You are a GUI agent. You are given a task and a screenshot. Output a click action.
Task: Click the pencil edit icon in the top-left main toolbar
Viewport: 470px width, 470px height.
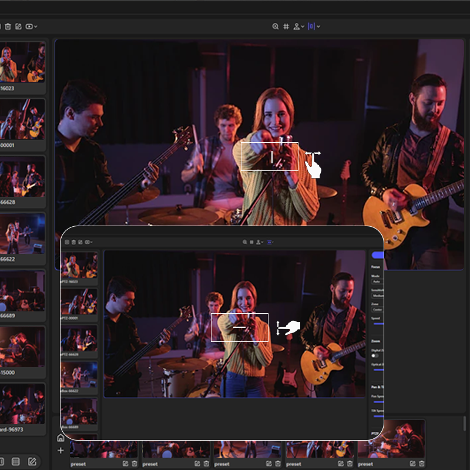pos(18,26)
